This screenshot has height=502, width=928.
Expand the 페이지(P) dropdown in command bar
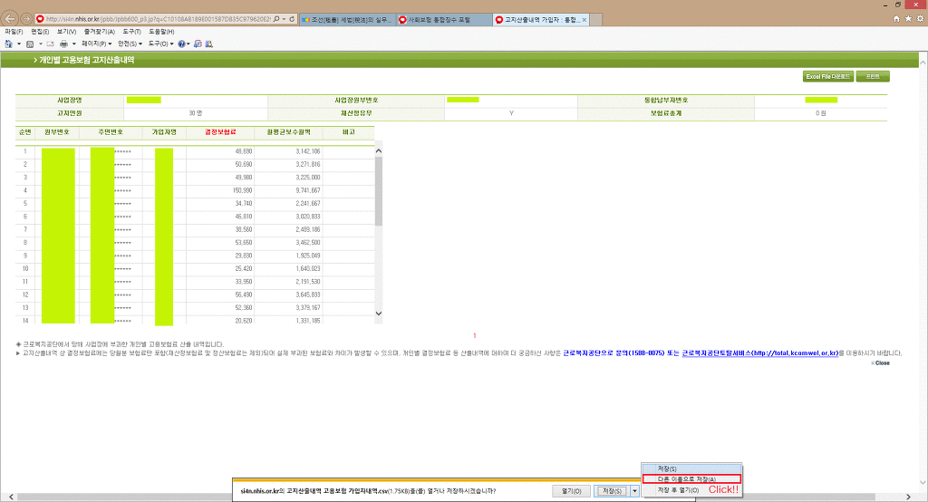pos(97,43)
